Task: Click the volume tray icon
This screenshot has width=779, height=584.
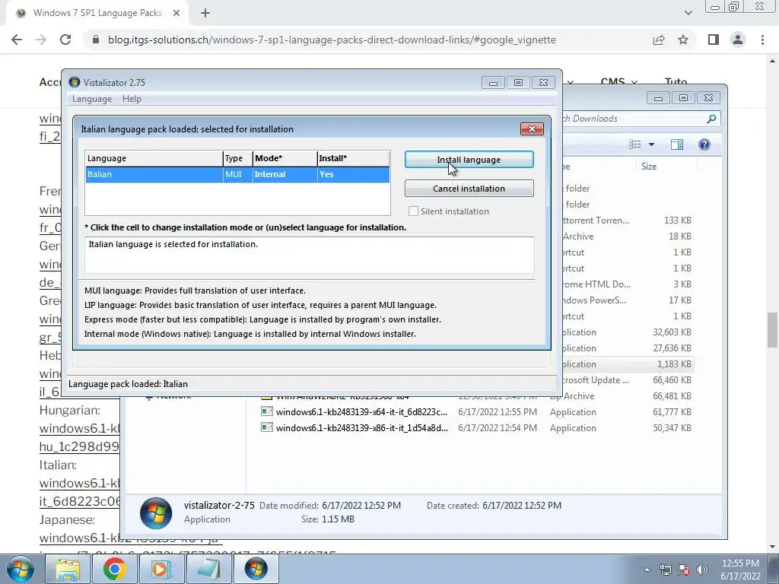Action: [702, 570]
